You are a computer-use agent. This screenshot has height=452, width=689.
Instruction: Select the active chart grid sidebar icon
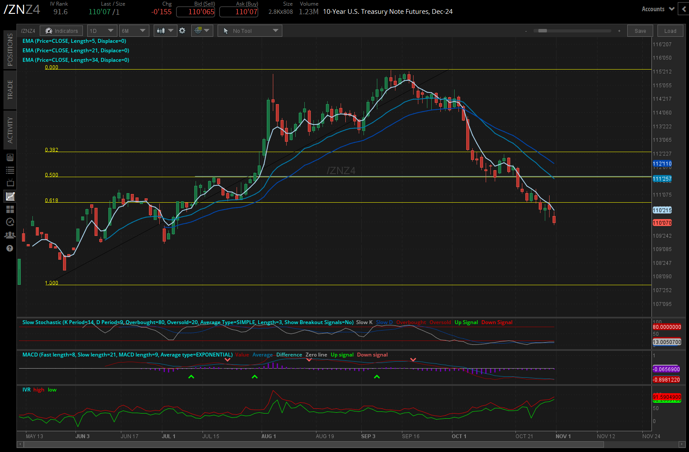coord(10,196)
